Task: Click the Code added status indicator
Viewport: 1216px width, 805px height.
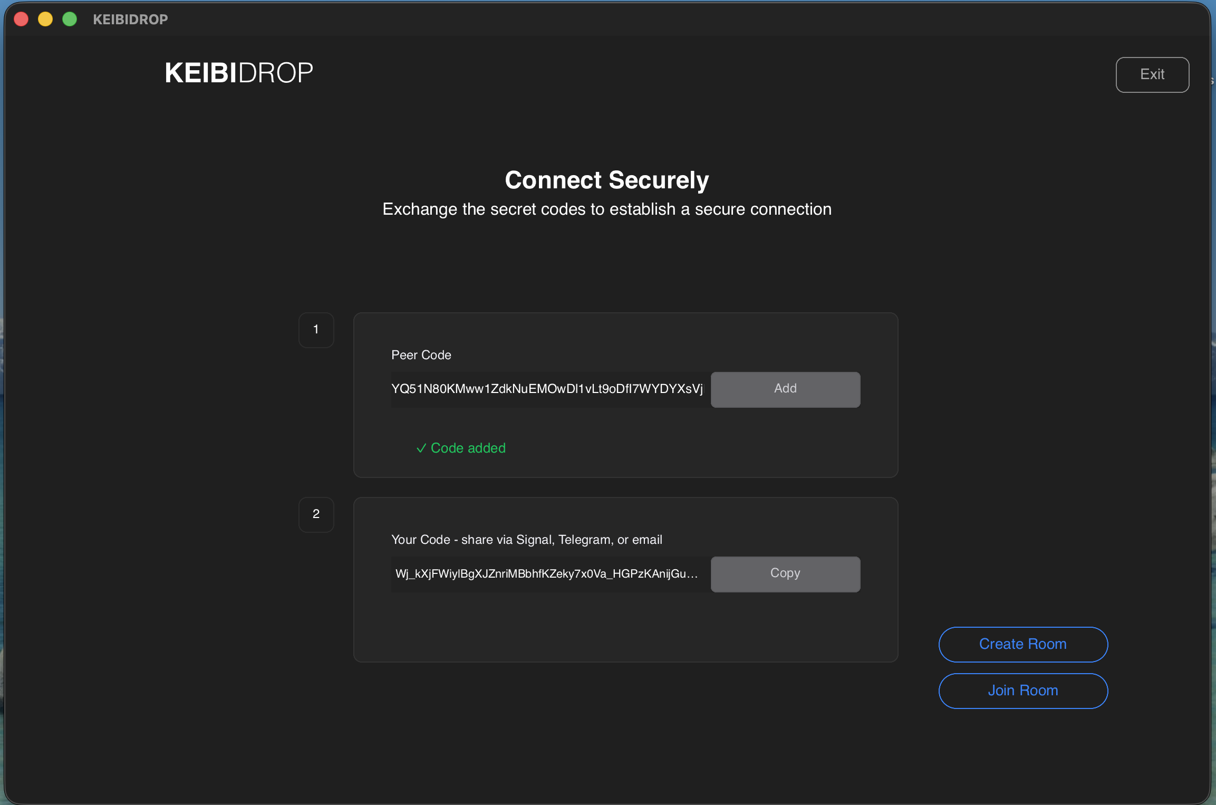Action: point(467,448)
